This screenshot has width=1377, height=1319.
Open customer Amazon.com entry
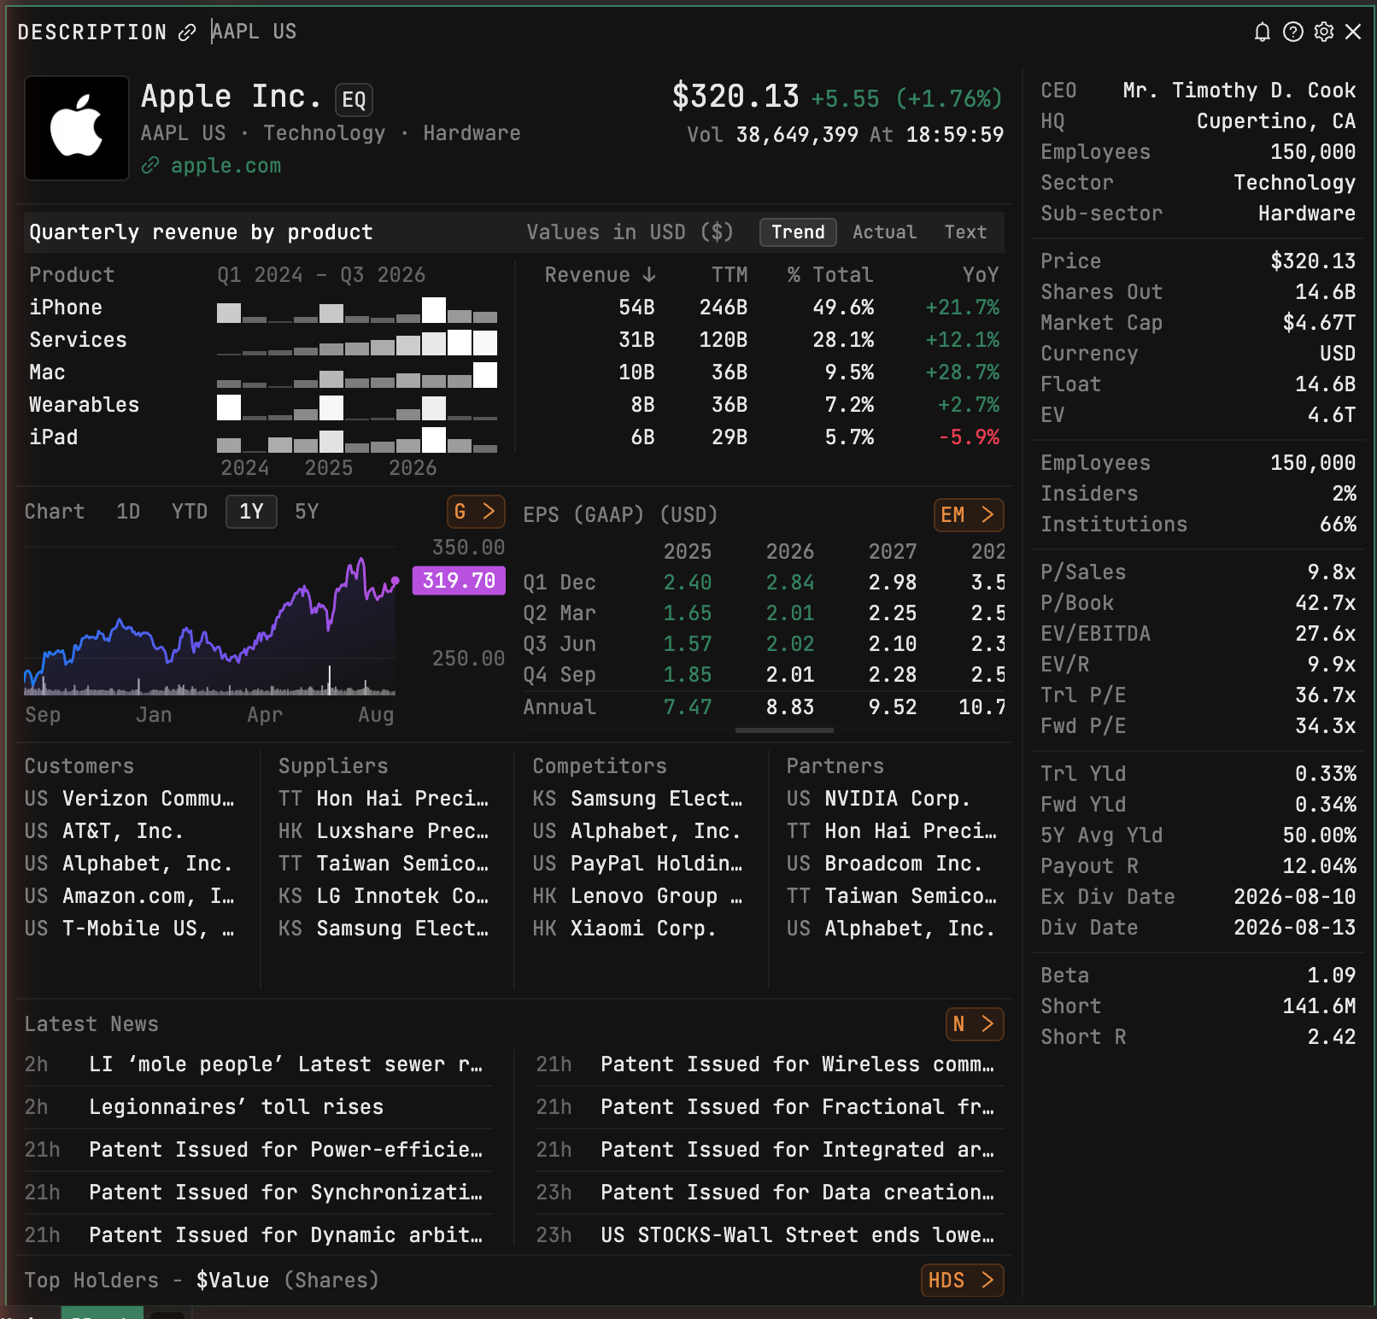[129, 896]
